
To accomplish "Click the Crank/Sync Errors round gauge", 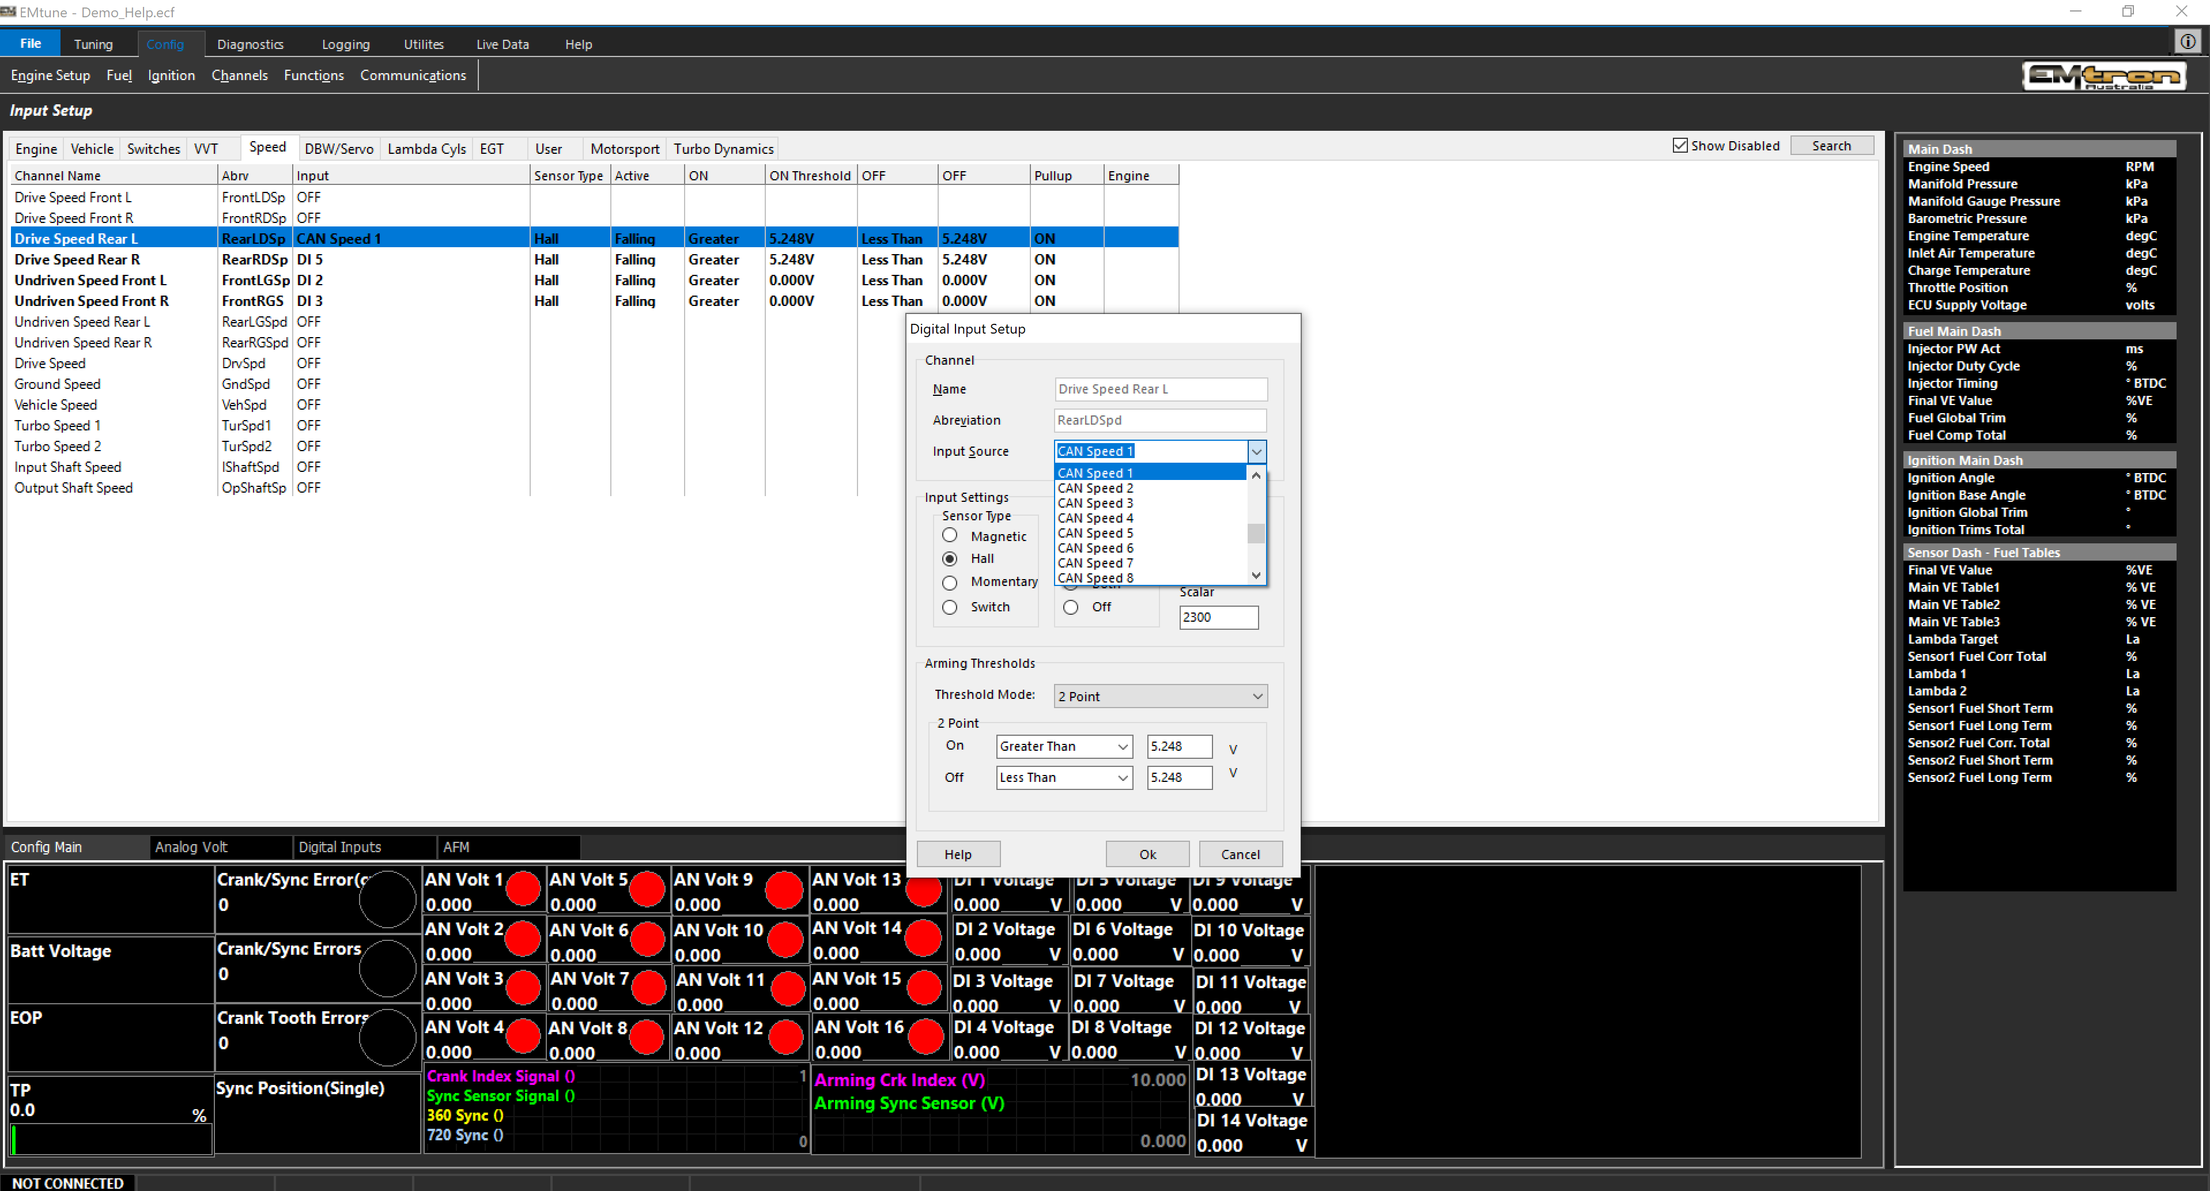I will [x=388, y=969].
